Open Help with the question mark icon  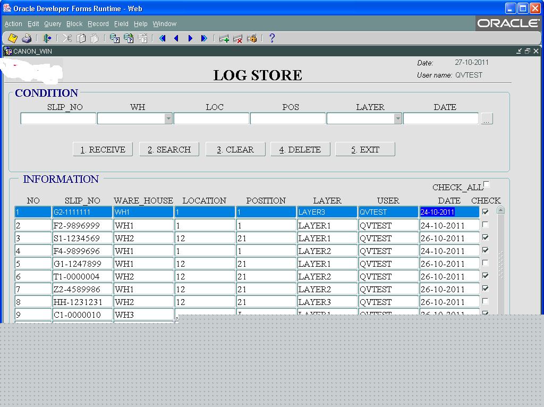tap(272, 38)
